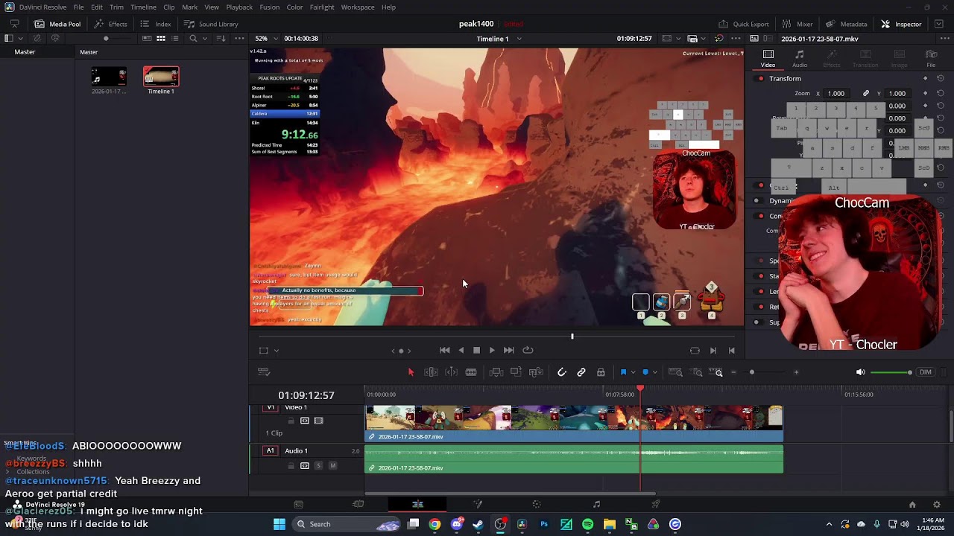Open the media pool search options dropdown
This screenshot has height=536, width=954.
(206, 38)
